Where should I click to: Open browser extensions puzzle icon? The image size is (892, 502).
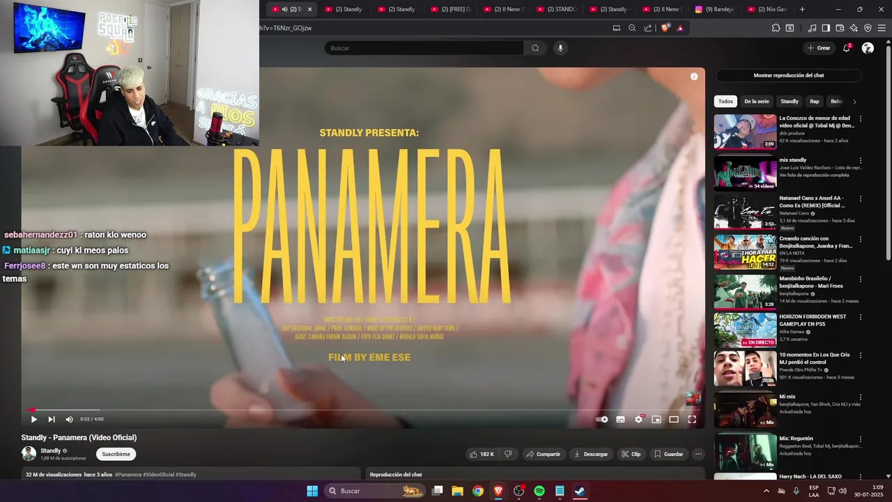click(776, 28)
